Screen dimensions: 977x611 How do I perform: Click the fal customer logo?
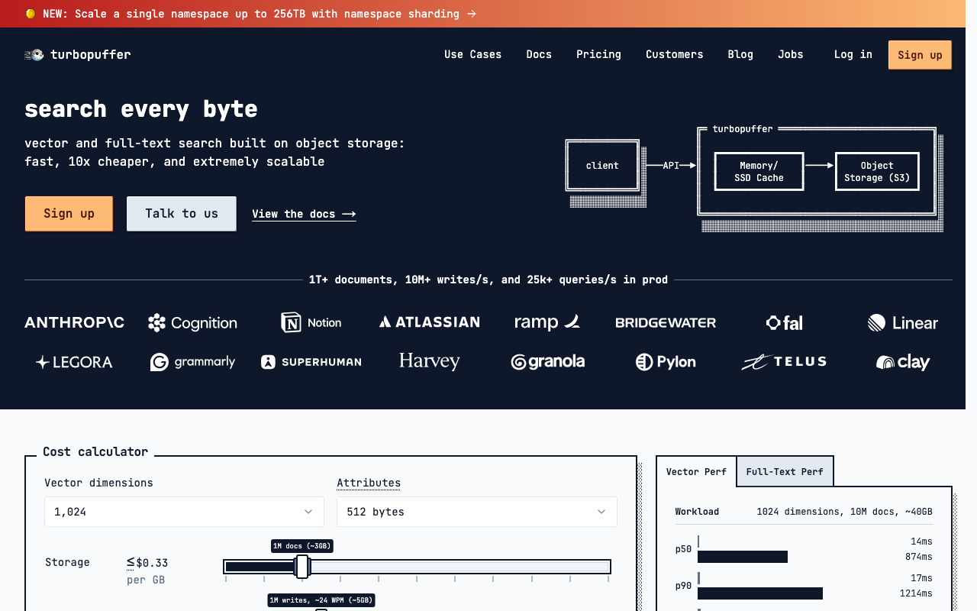(784, 322)
